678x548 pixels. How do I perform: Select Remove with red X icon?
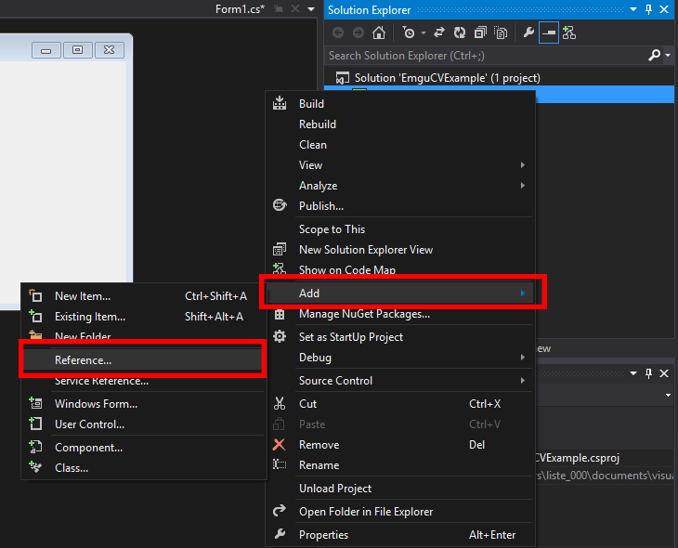pyautogui.click(x=400, y=445)
